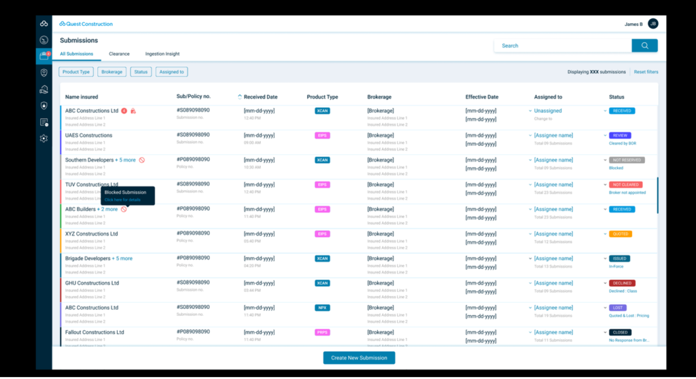Click the Name insured column header

click(x=82, y=96)
